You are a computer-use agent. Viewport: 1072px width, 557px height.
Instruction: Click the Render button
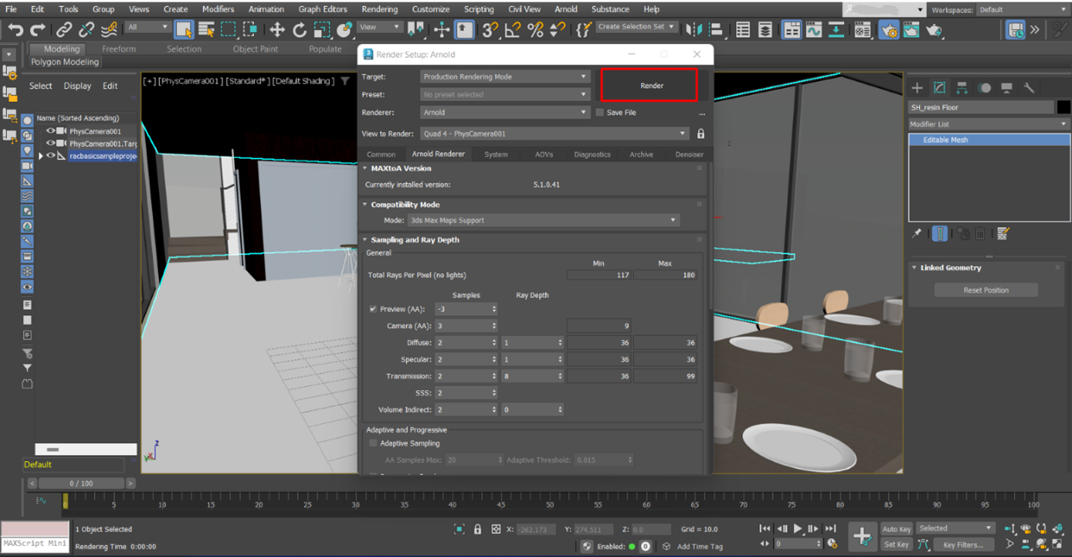click(649, 85)
